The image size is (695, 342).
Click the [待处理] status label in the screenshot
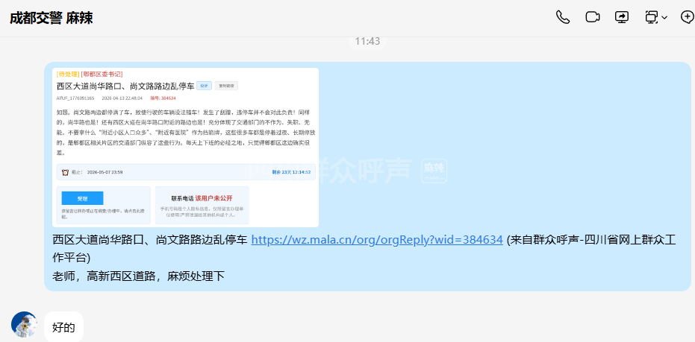68,74
